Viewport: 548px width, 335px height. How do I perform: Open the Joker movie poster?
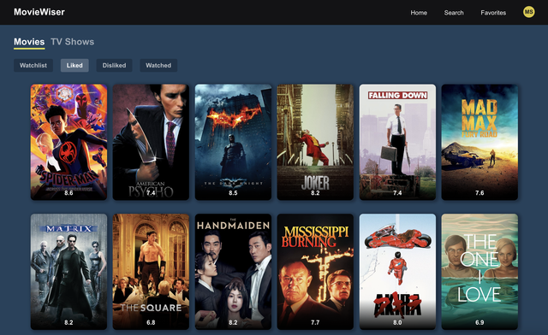tap(315, 142)
